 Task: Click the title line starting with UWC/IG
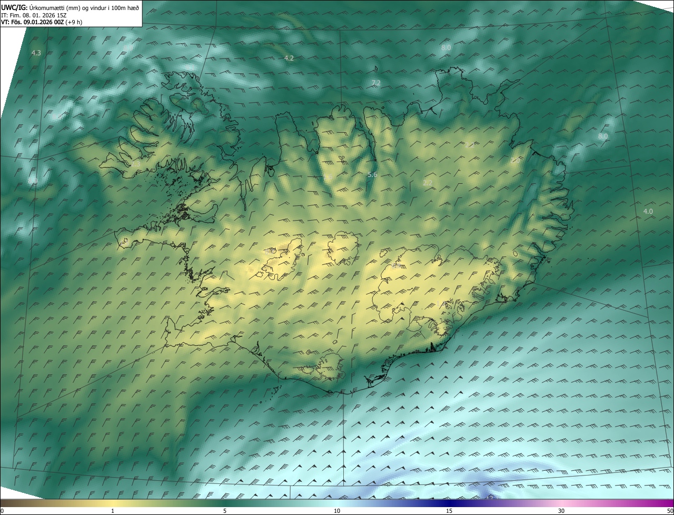(x=70, y=7)
